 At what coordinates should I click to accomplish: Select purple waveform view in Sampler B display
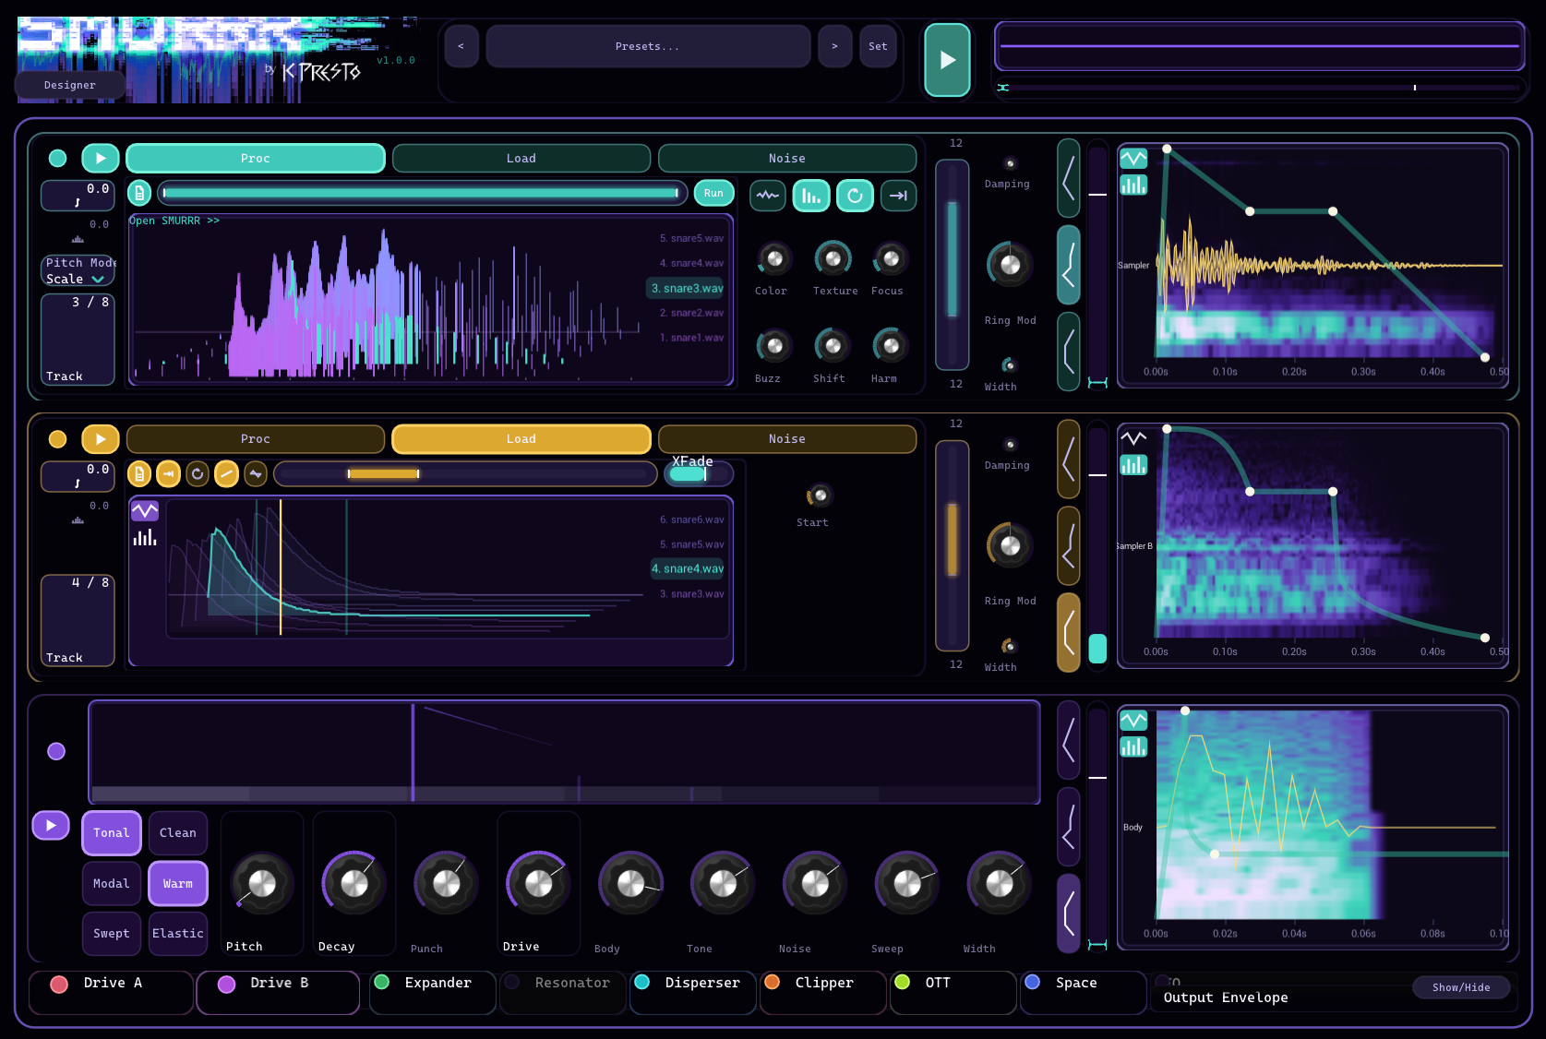[145, 510]
